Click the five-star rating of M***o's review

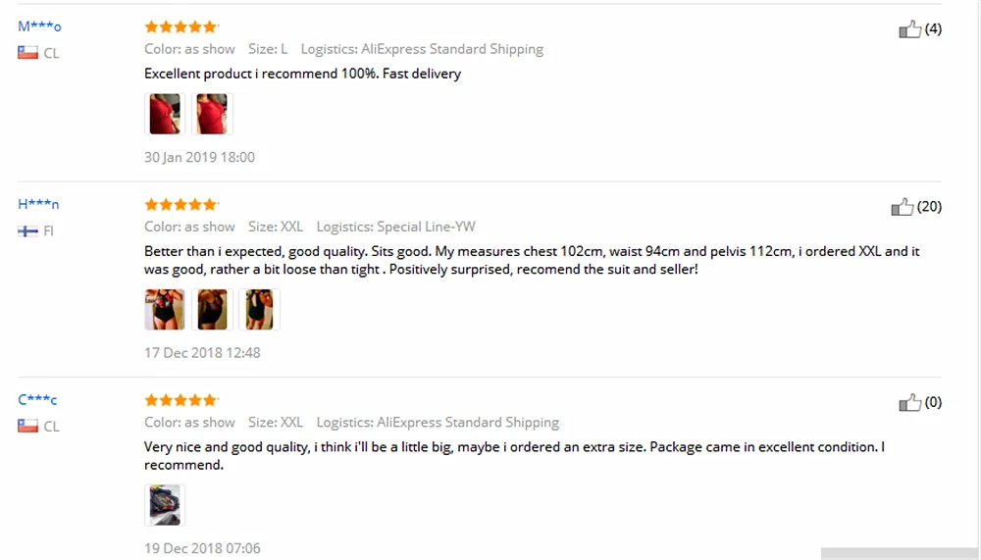coord(181,26)
